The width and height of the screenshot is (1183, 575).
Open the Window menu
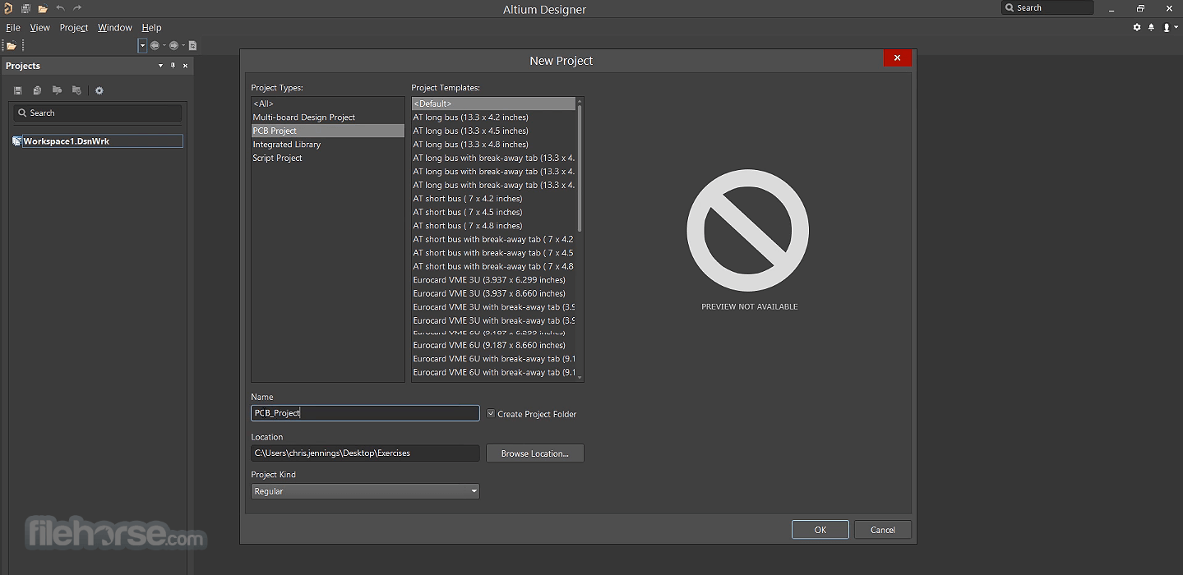tap(115, 27)
